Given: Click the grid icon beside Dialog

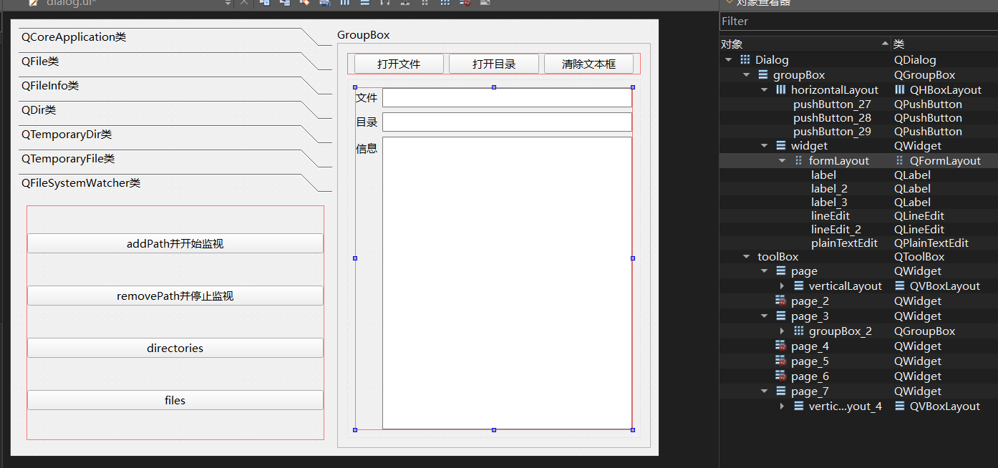Looking at the screenshot, I should pyautogui.click(x=745, y=60).
